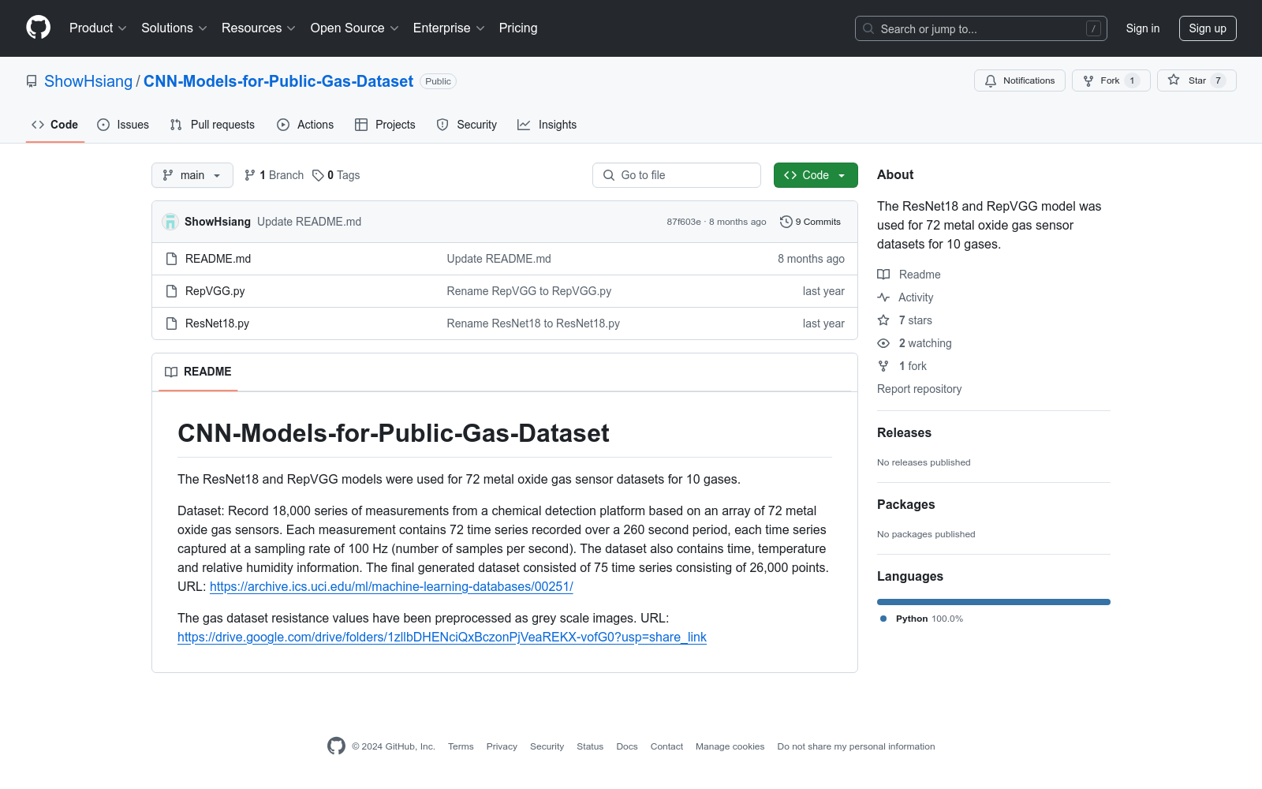Click the tag icon next to 0 Tags
Viewport: 1262px width, 789px height.
(x=318, y=175)
